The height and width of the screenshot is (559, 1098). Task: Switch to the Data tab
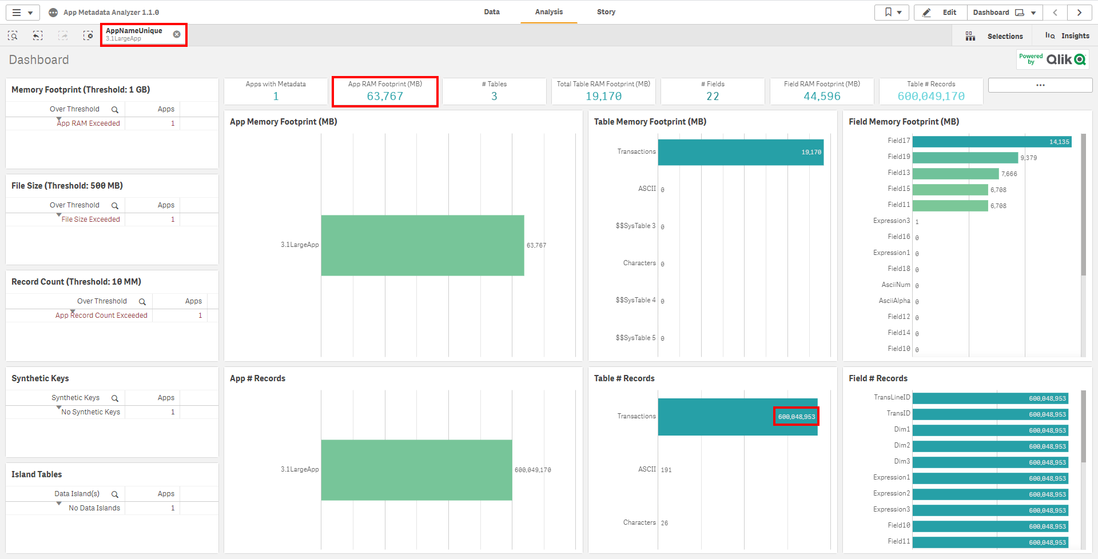coord(491,12)
